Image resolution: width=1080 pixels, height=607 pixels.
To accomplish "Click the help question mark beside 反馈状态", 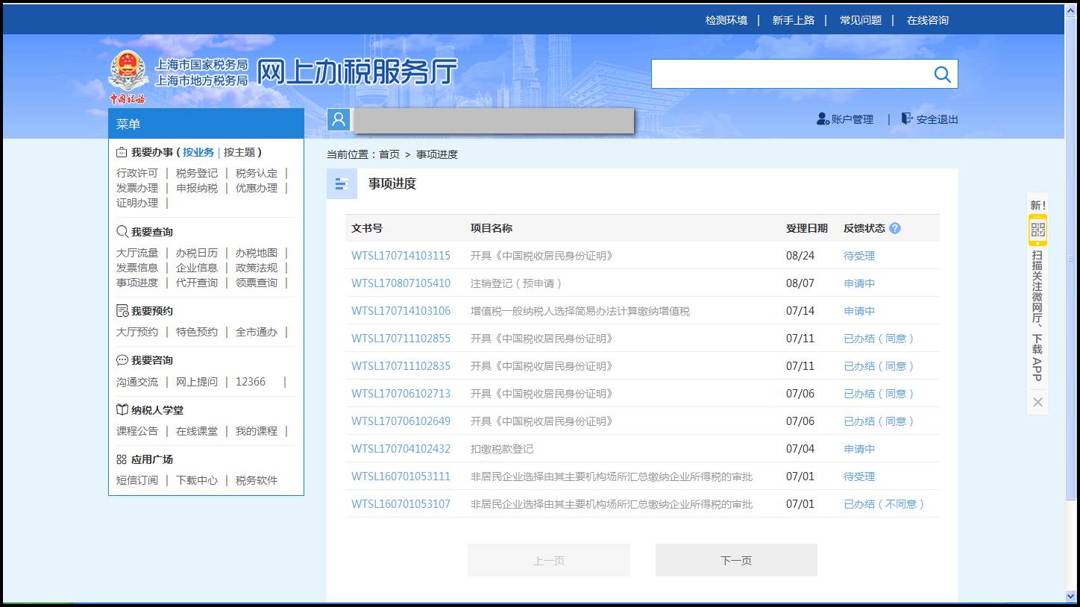I will (x=895, y=228).
